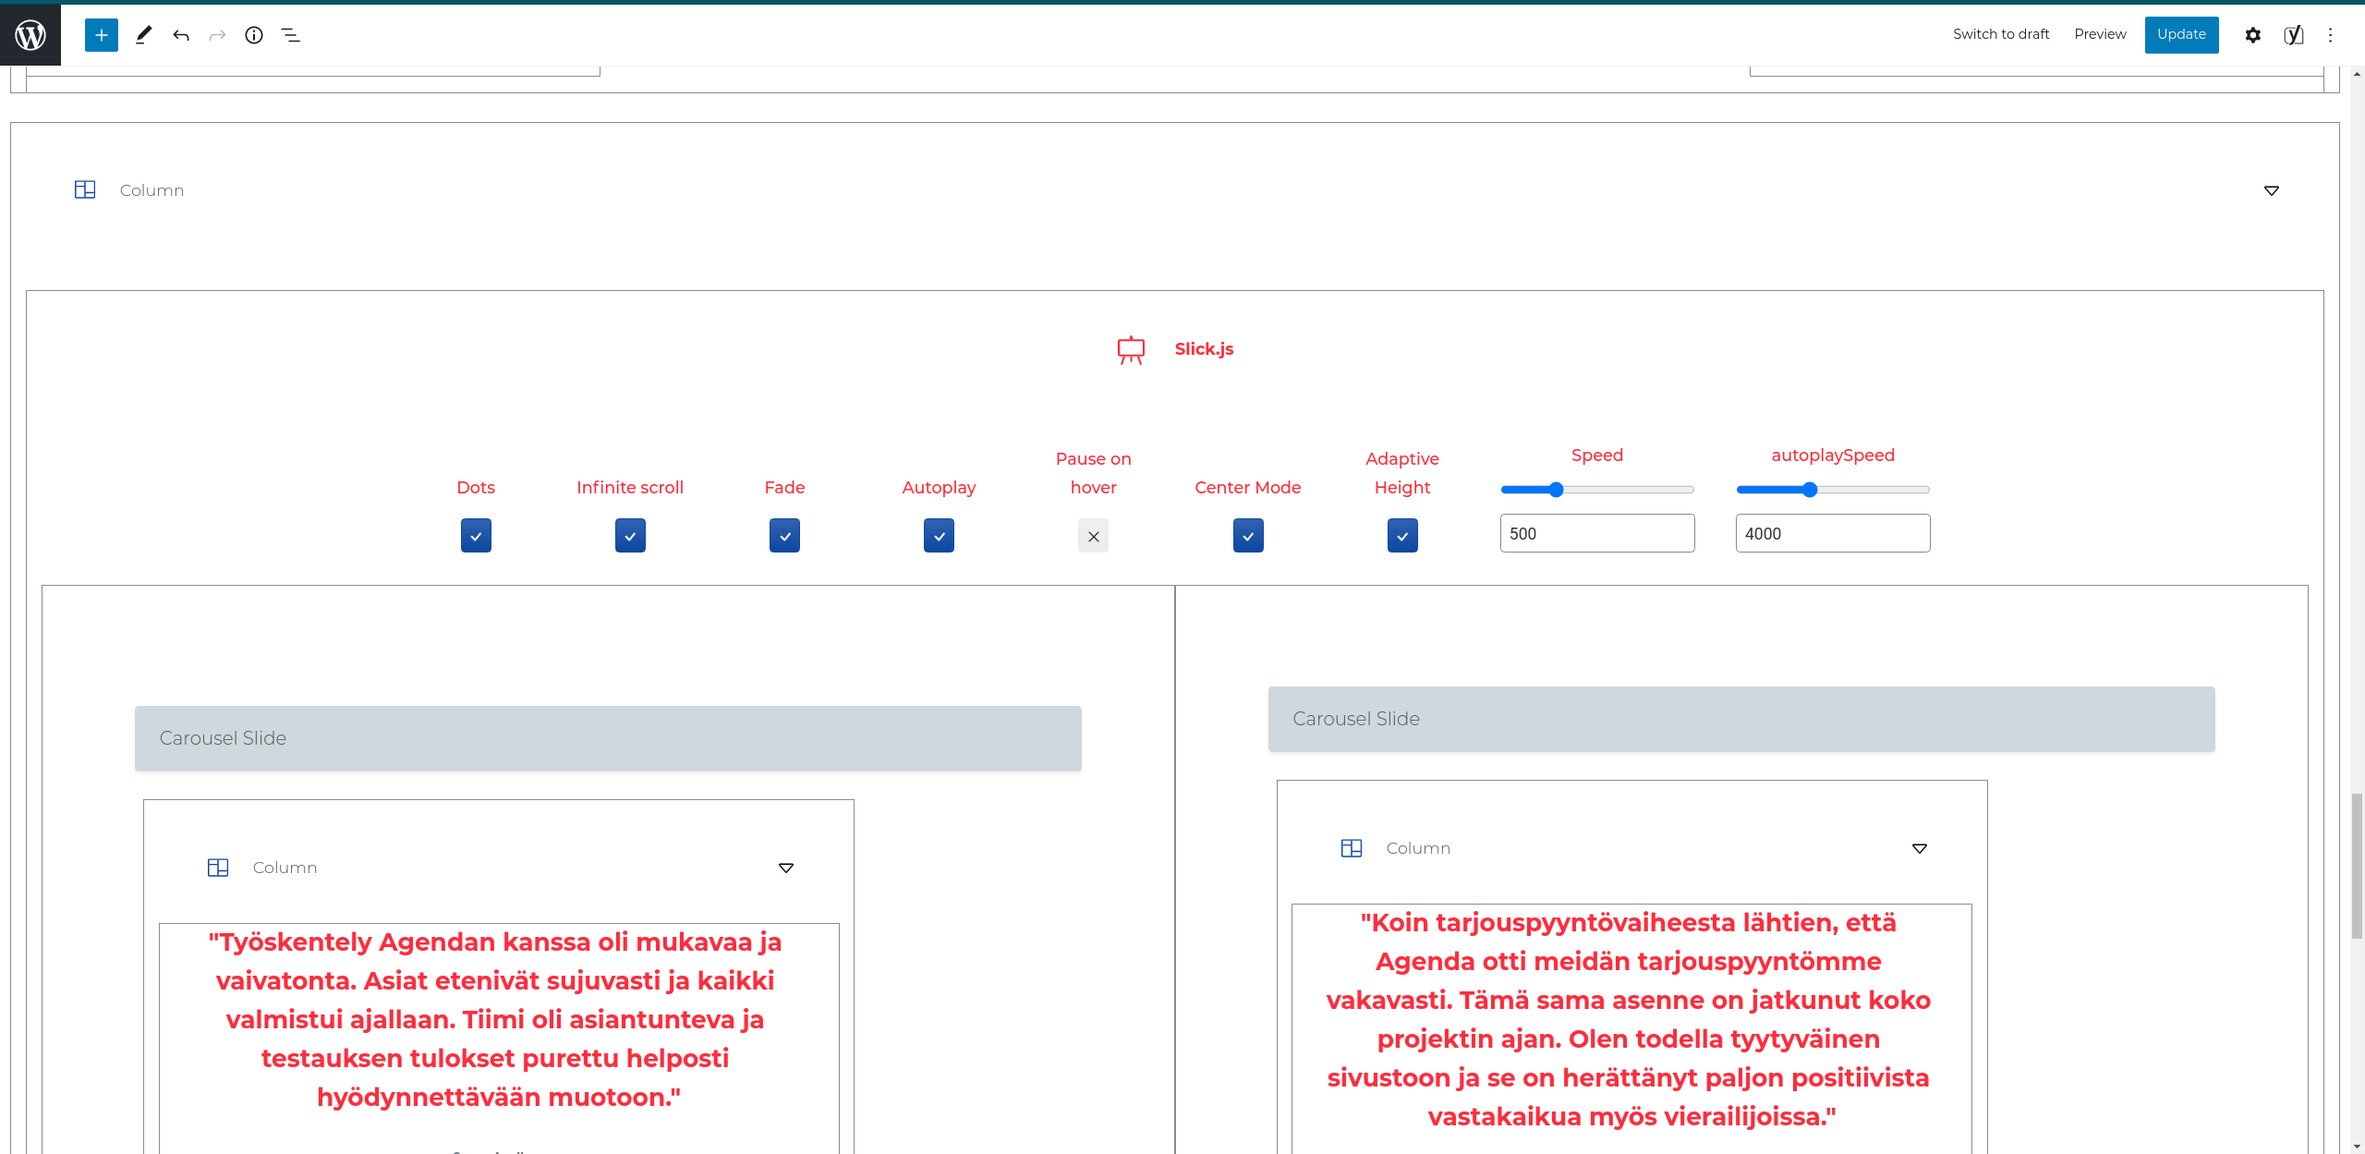Click the Speed value input field

click(1597, 533)
